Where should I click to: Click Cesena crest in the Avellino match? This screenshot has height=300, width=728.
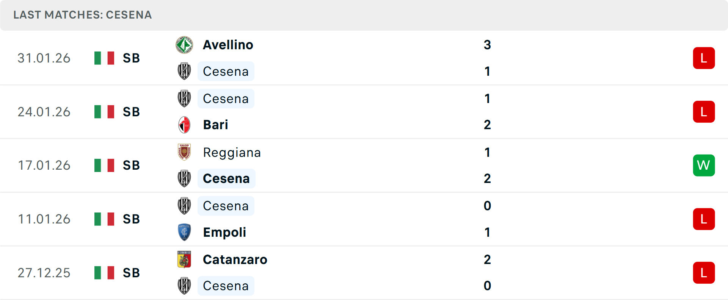pos(184,71)
